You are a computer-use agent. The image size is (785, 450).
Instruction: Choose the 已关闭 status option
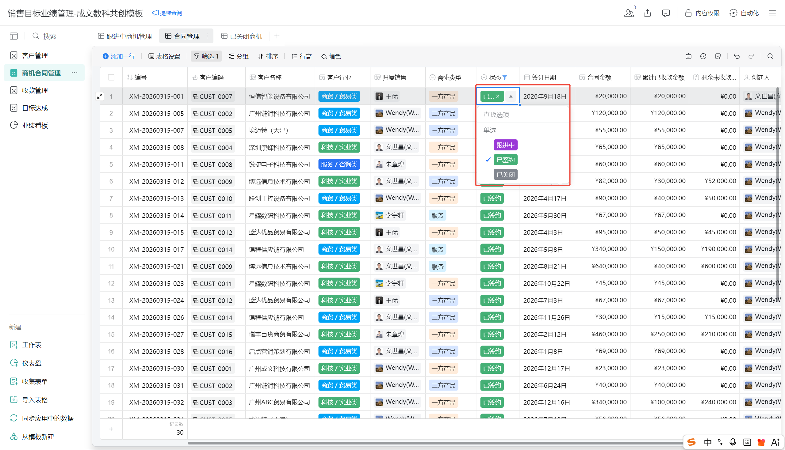click(x=505, y=174)
